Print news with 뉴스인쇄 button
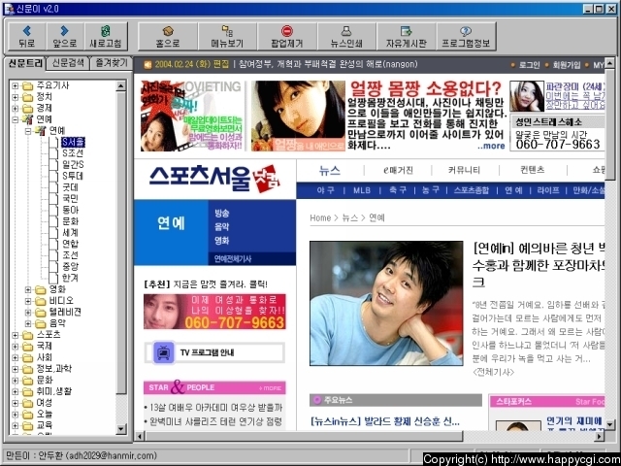The width and height of the screenshot is (621, 466). [346, 36]
